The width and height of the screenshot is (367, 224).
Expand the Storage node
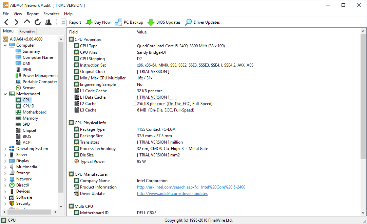click(5, 173)
